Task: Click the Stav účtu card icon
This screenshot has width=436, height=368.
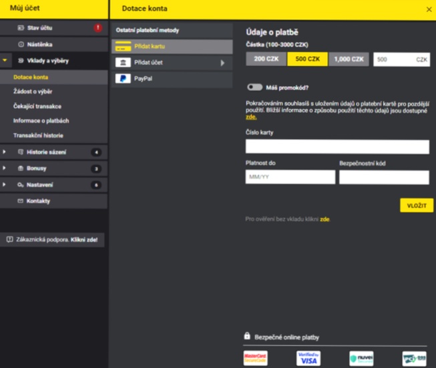Action: click(21, 28)
